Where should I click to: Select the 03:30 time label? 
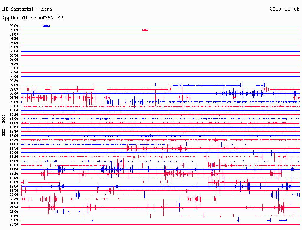14,55
